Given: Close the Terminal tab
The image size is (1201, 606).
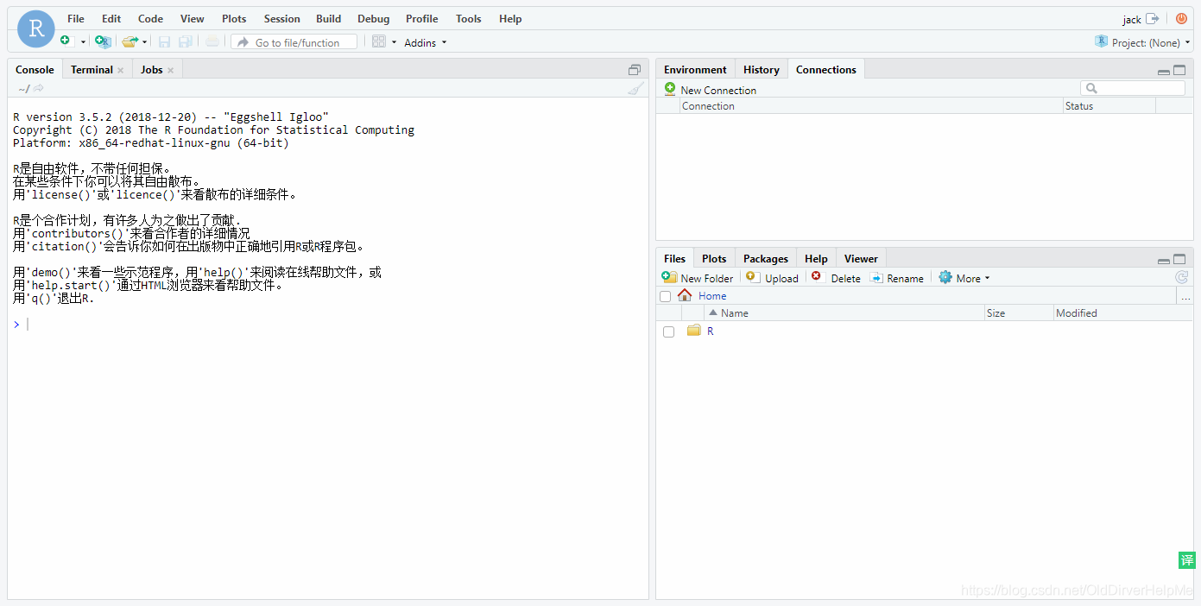Looking at the screenshot, I should [120, 70].
